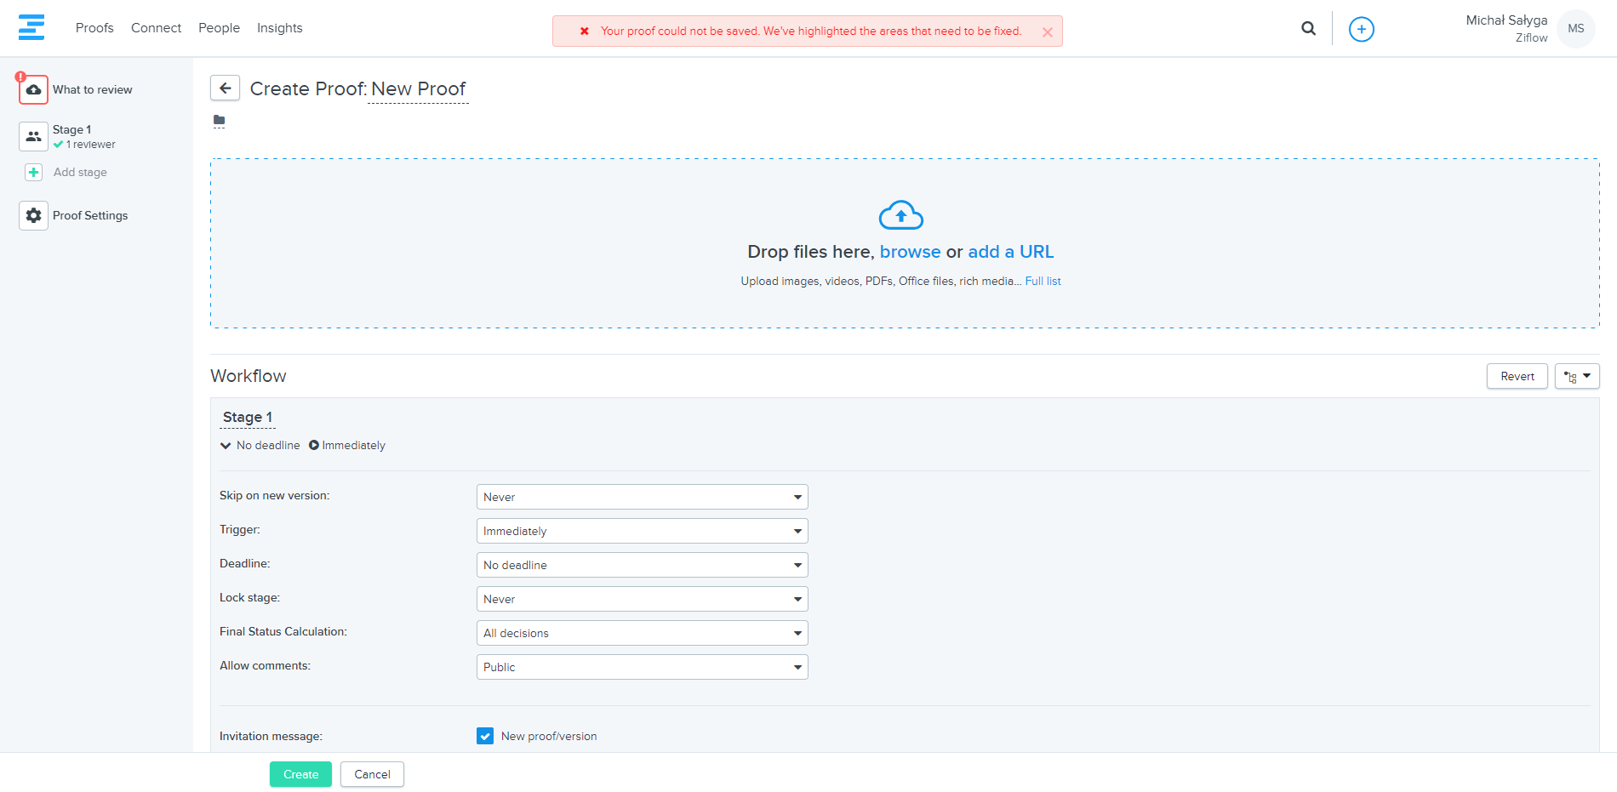
Task: Go to the Insights menu
Action: (x=279, y=28)
